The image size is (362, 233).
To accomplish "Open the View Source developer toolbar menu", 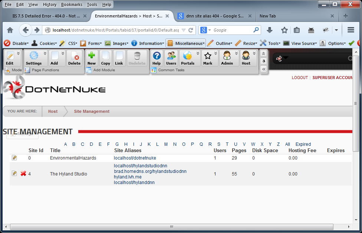I will (x=300, y=43).
